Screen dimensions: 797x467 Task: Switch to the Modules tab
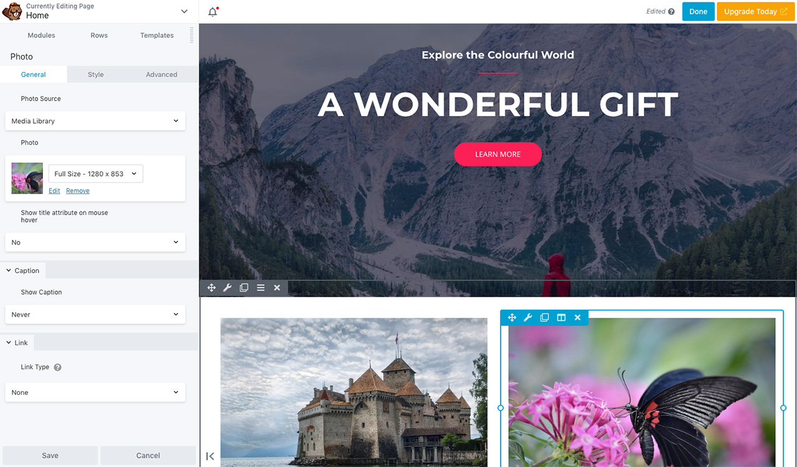[x=42, y=35]
